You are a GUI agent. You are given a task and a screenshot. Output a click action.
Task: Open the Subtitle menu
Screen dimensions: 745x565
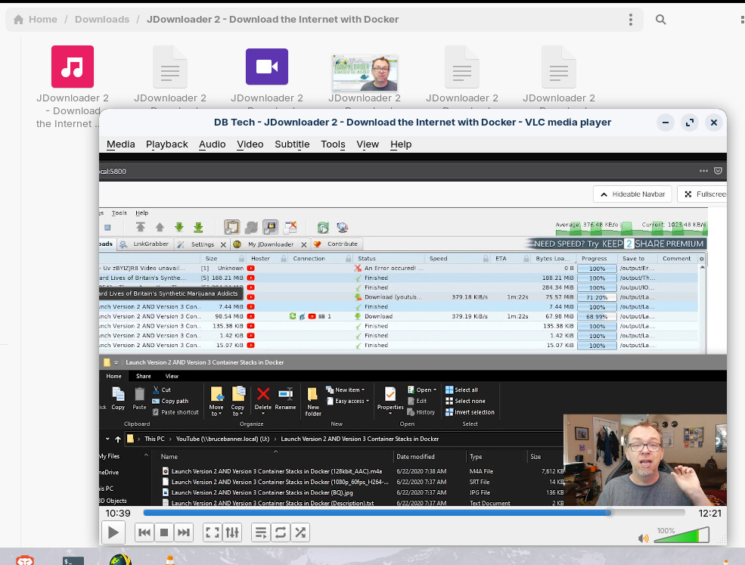(x=292, y=144)
